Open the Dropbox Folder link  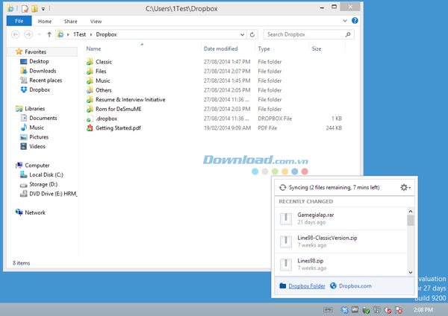click(307, 285)
